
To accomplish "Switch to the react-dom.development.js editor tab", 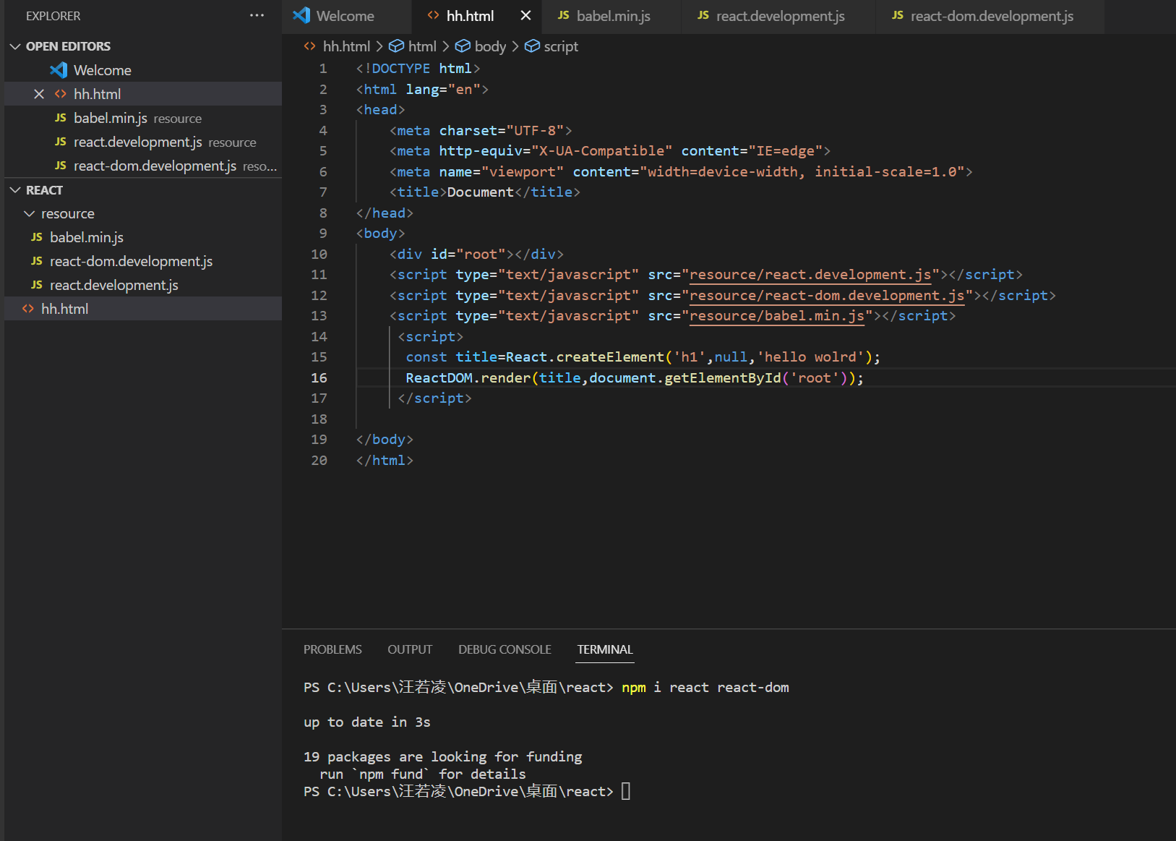I will coord(991,16).
